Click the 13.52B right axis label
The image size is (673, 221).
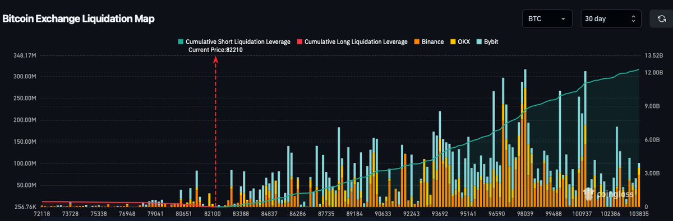(x=653, y=55)
